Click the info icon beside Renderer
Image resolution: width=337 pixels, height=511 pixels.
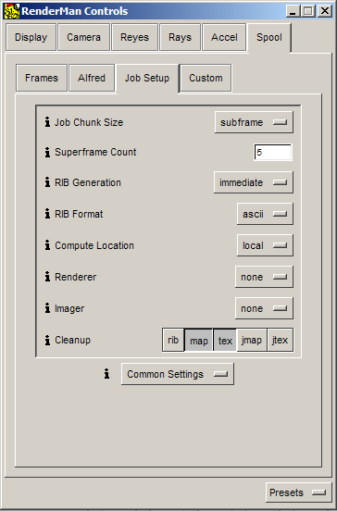[x=47, y=277]
